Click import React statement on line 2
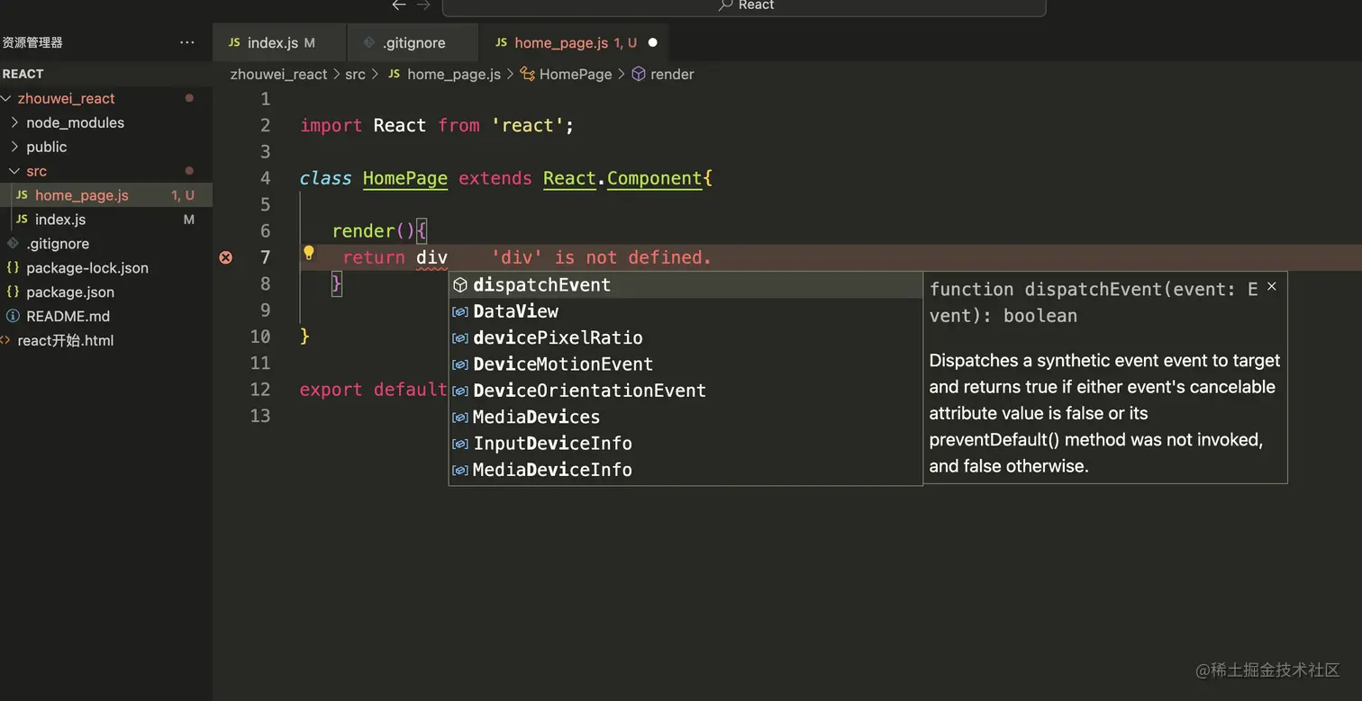This screenshot has height=701, width=1362. point(437,125)
